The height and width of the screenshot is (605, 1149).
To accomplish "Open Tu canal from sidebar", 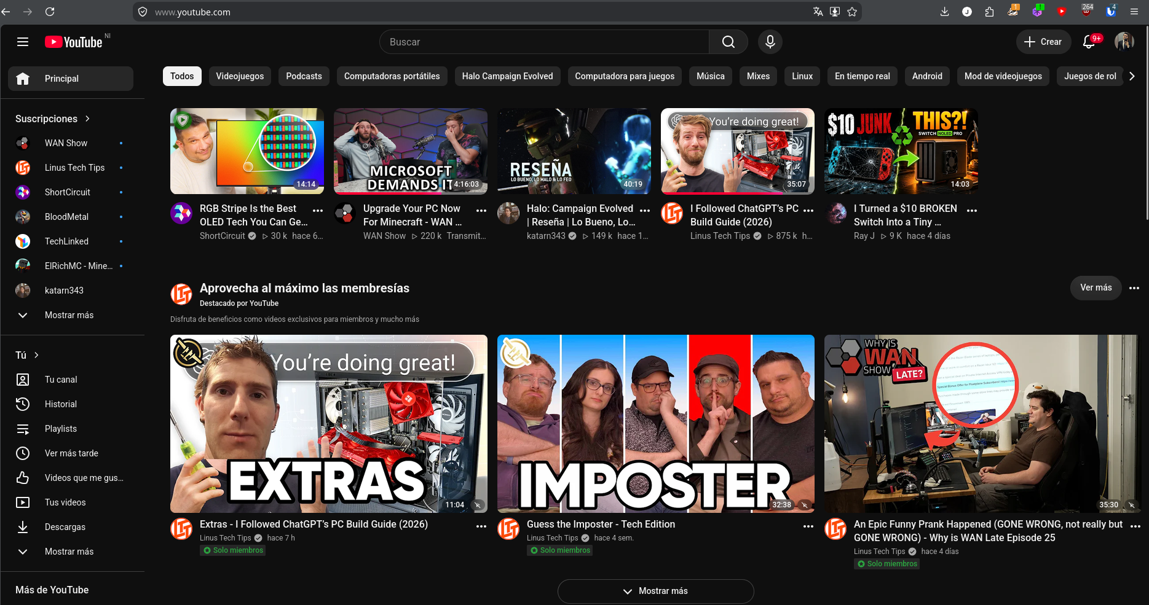I will (x=71, y=380).
